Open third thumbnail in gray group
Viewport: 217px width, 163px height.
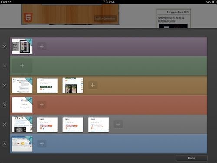point(73,124)
